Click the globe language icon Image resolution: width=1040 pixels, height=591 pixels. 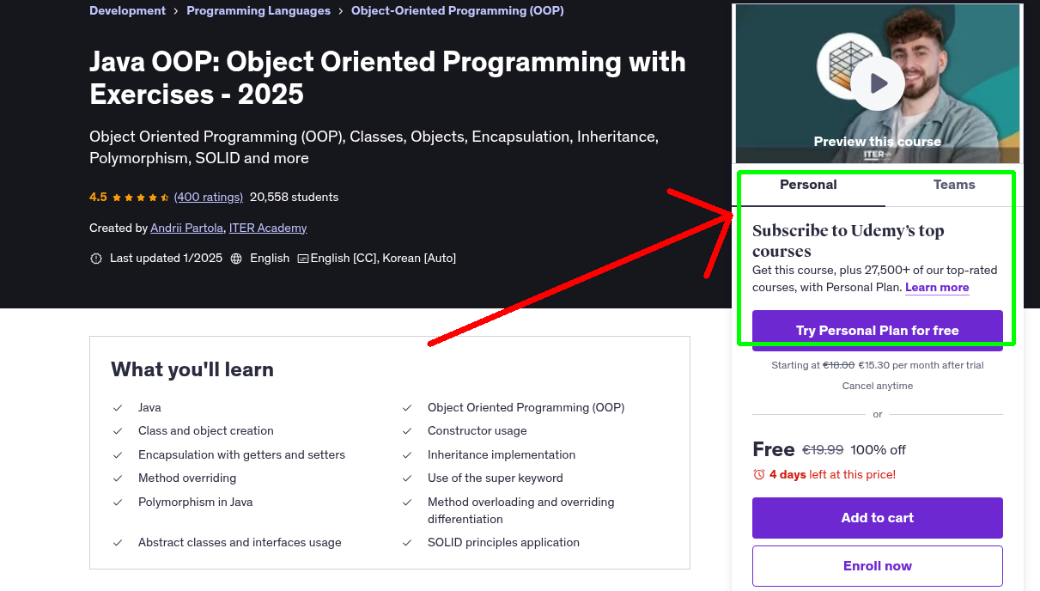pyautogui.click(x=236, y=259)
